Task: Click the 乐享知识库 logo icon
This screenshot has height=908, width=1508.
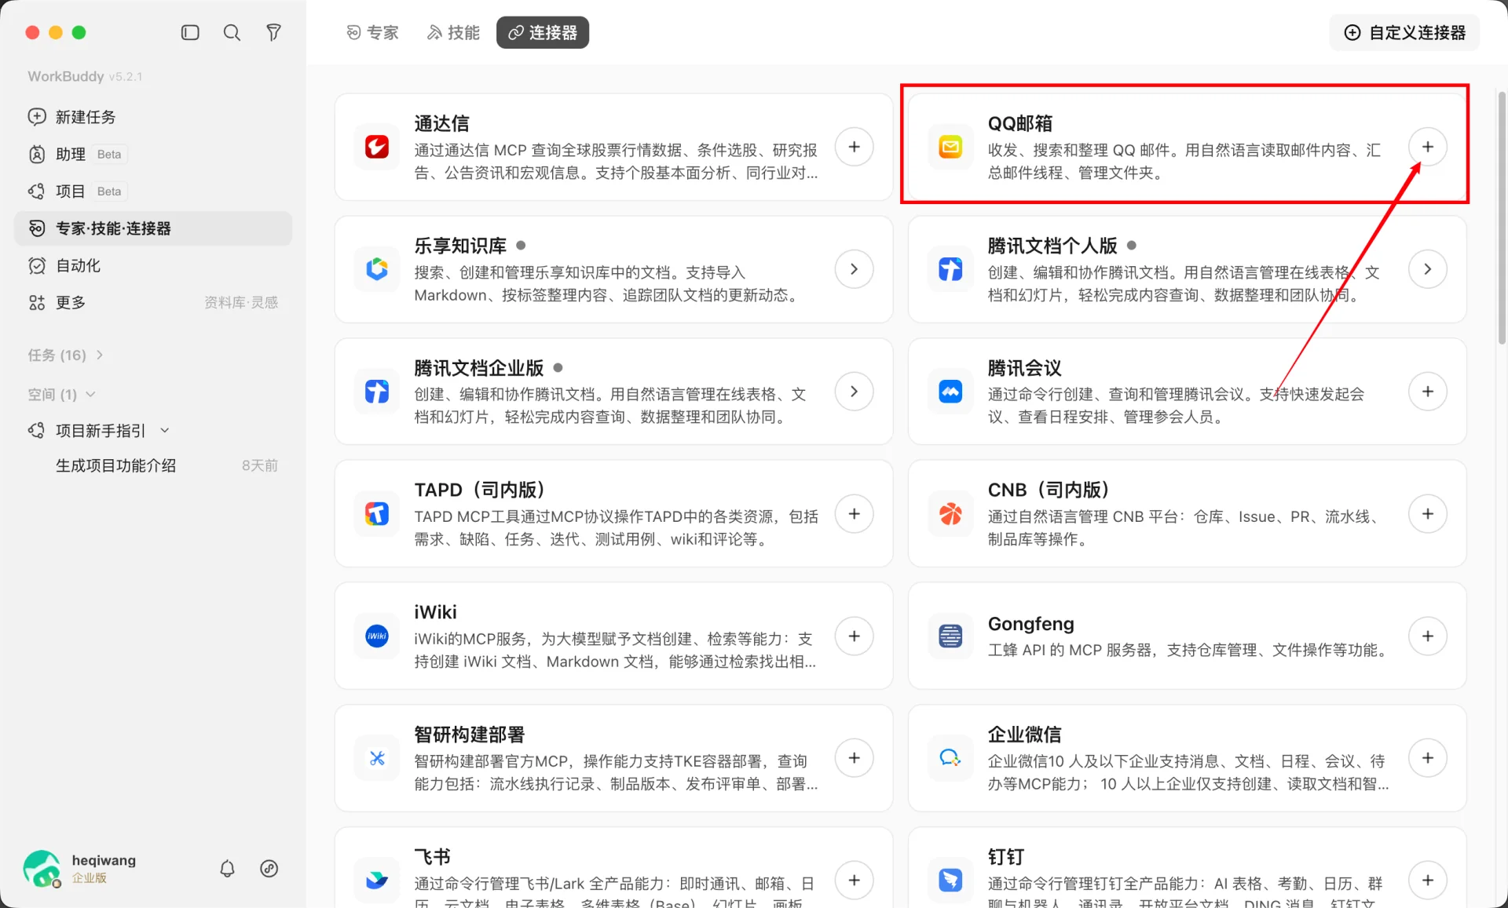Action: [377, 269]
